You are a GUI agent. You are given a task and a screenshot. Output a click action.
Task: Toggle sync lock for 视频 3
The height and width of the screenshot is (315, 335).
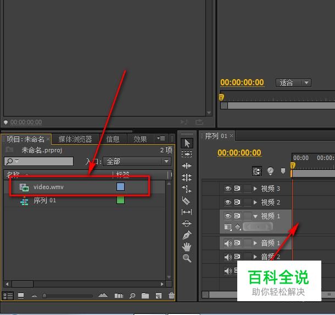[237, 189]
